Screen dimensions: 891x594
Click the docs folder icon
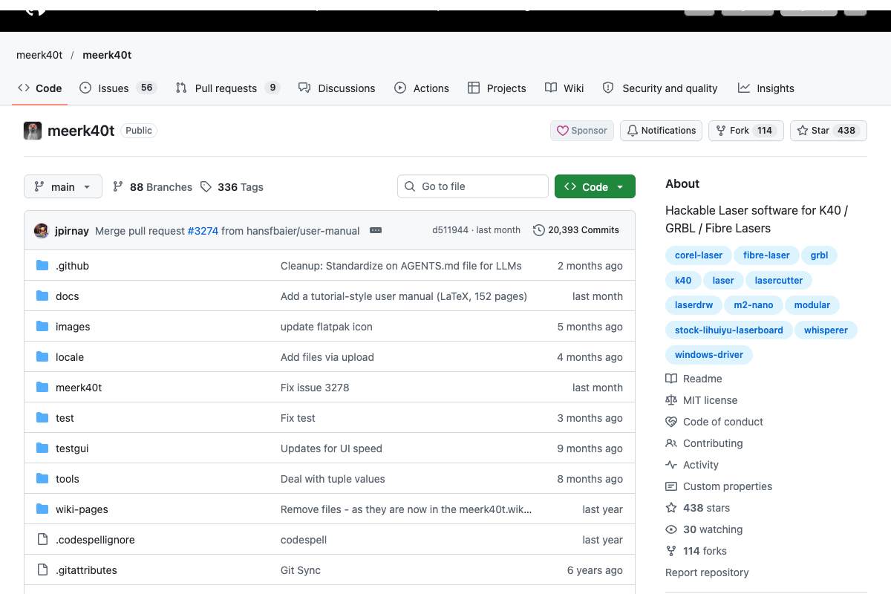click(42, 296)
